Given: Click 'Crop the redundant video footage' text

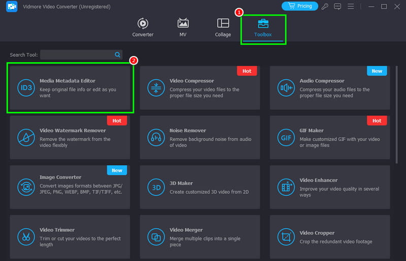Looking at the screenshot, I should [x=336, y=242].
